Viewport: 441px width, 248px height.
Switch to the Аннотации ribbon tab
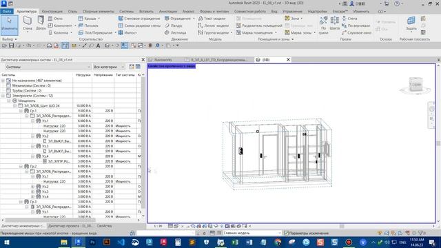click(x=168, y=12)
